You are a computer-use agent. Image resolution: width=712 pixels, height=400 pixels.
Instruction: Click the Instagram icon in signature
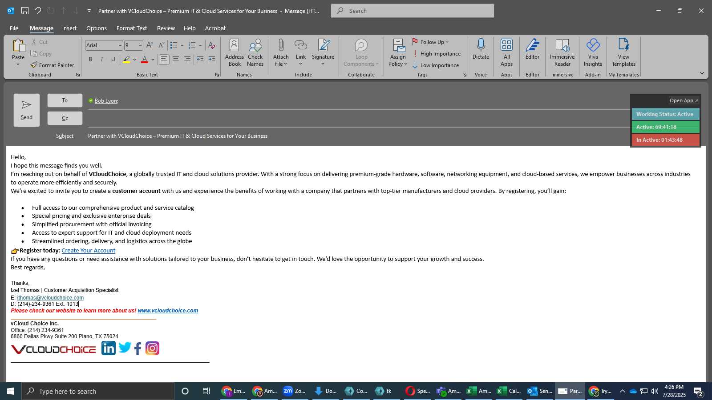point(152,348)
